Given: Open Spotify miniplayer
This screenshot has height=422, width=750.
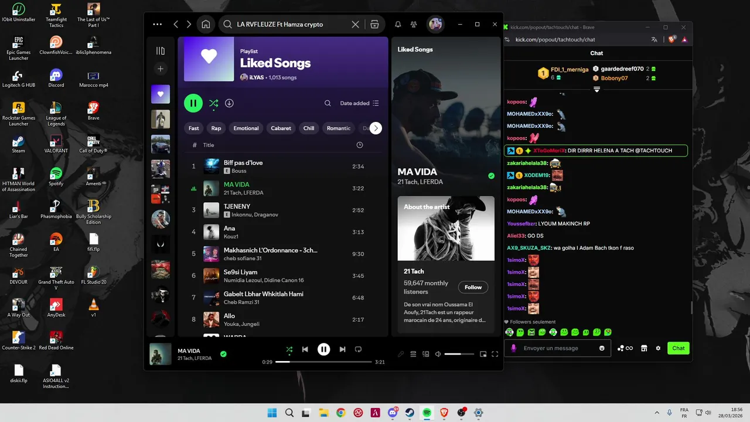Looking at the screenshot, I should pyautogui.click(x=483, y=354).
